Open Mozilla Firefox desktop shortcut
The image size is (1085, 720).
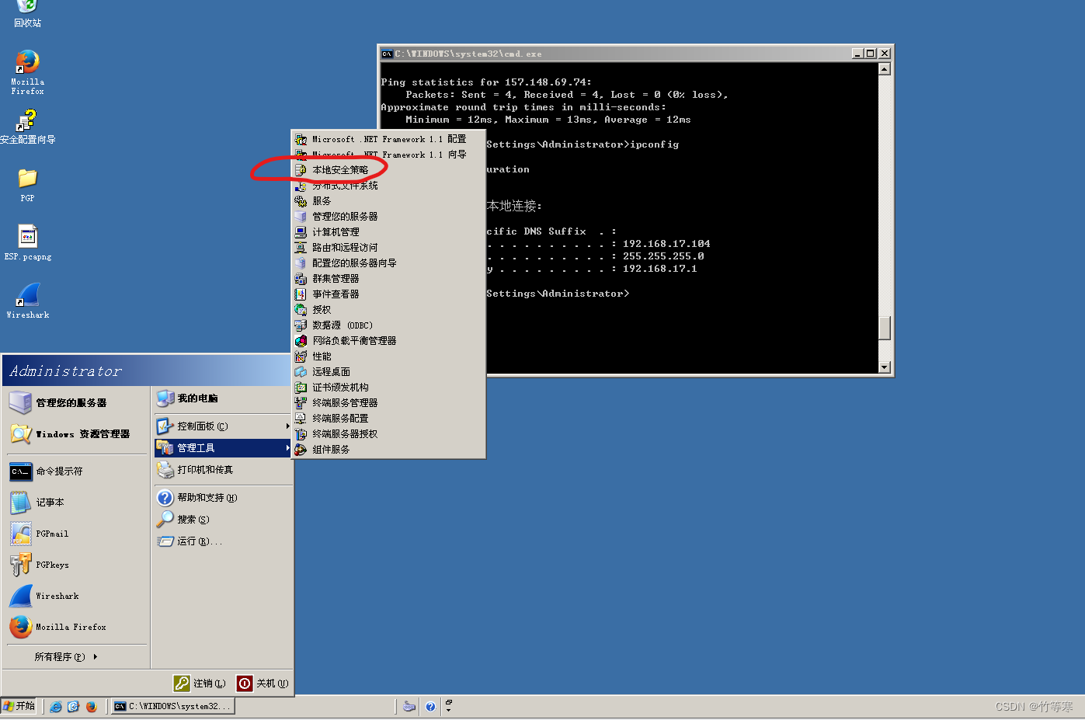[x=27, y=72]
